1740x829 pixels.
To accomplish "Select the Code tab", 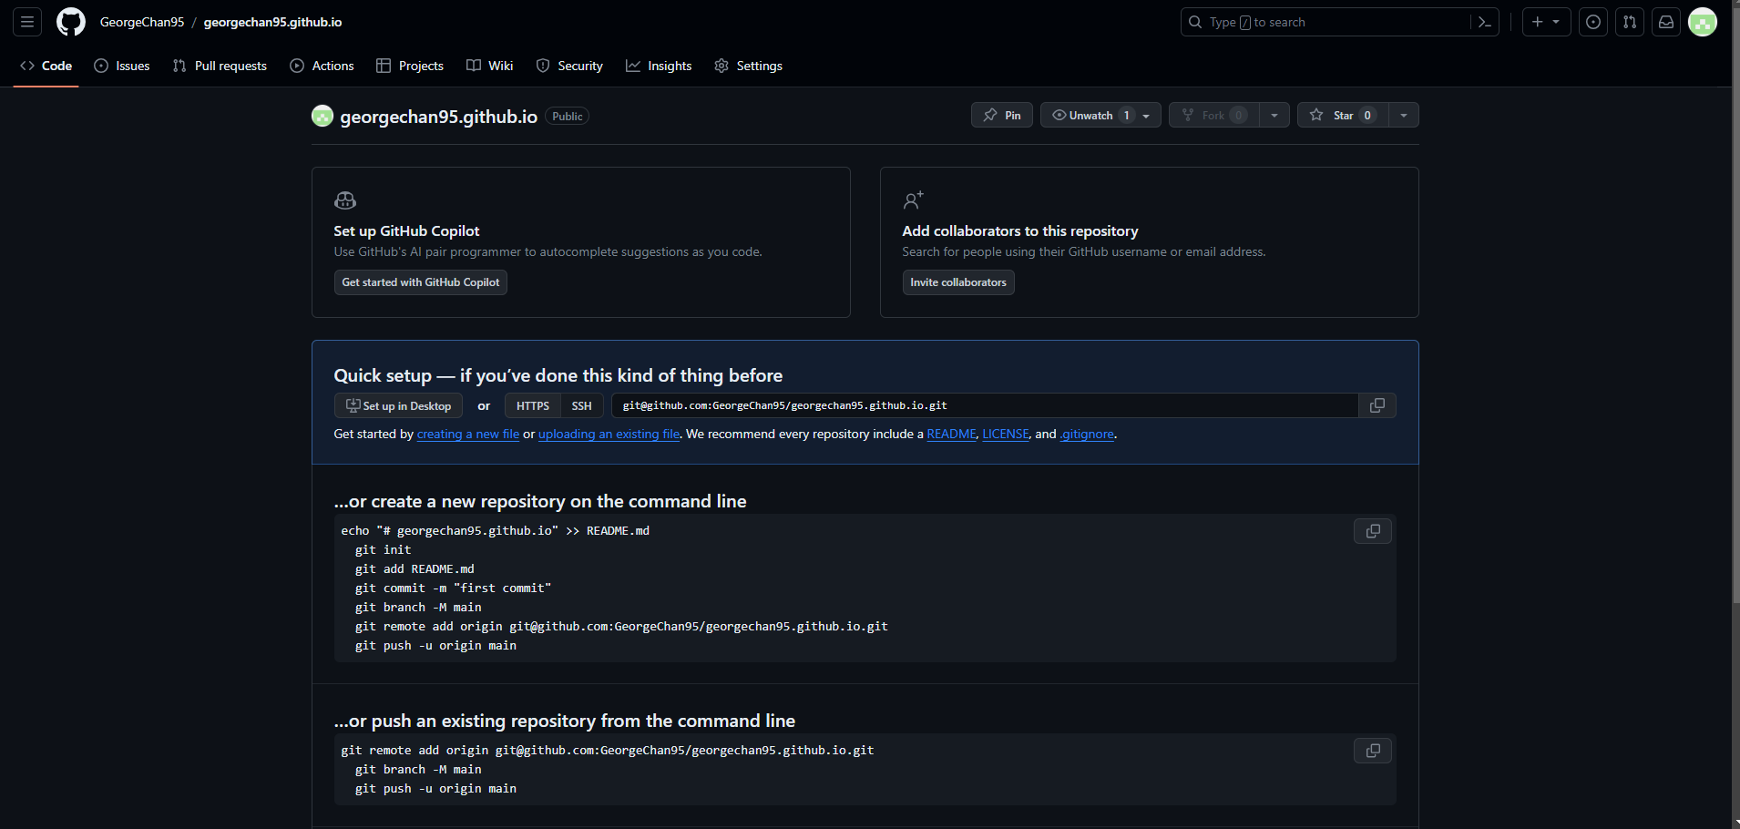I will pos(46,66).
